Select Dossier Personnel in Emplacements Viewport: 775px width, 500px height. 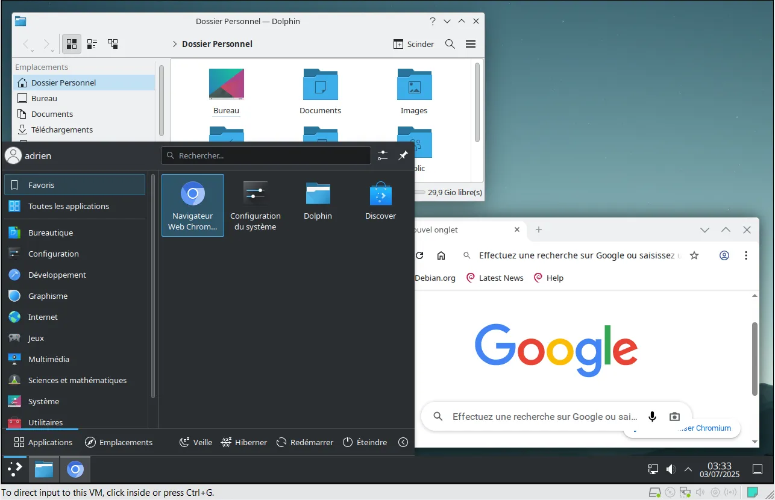coord(84,83)
